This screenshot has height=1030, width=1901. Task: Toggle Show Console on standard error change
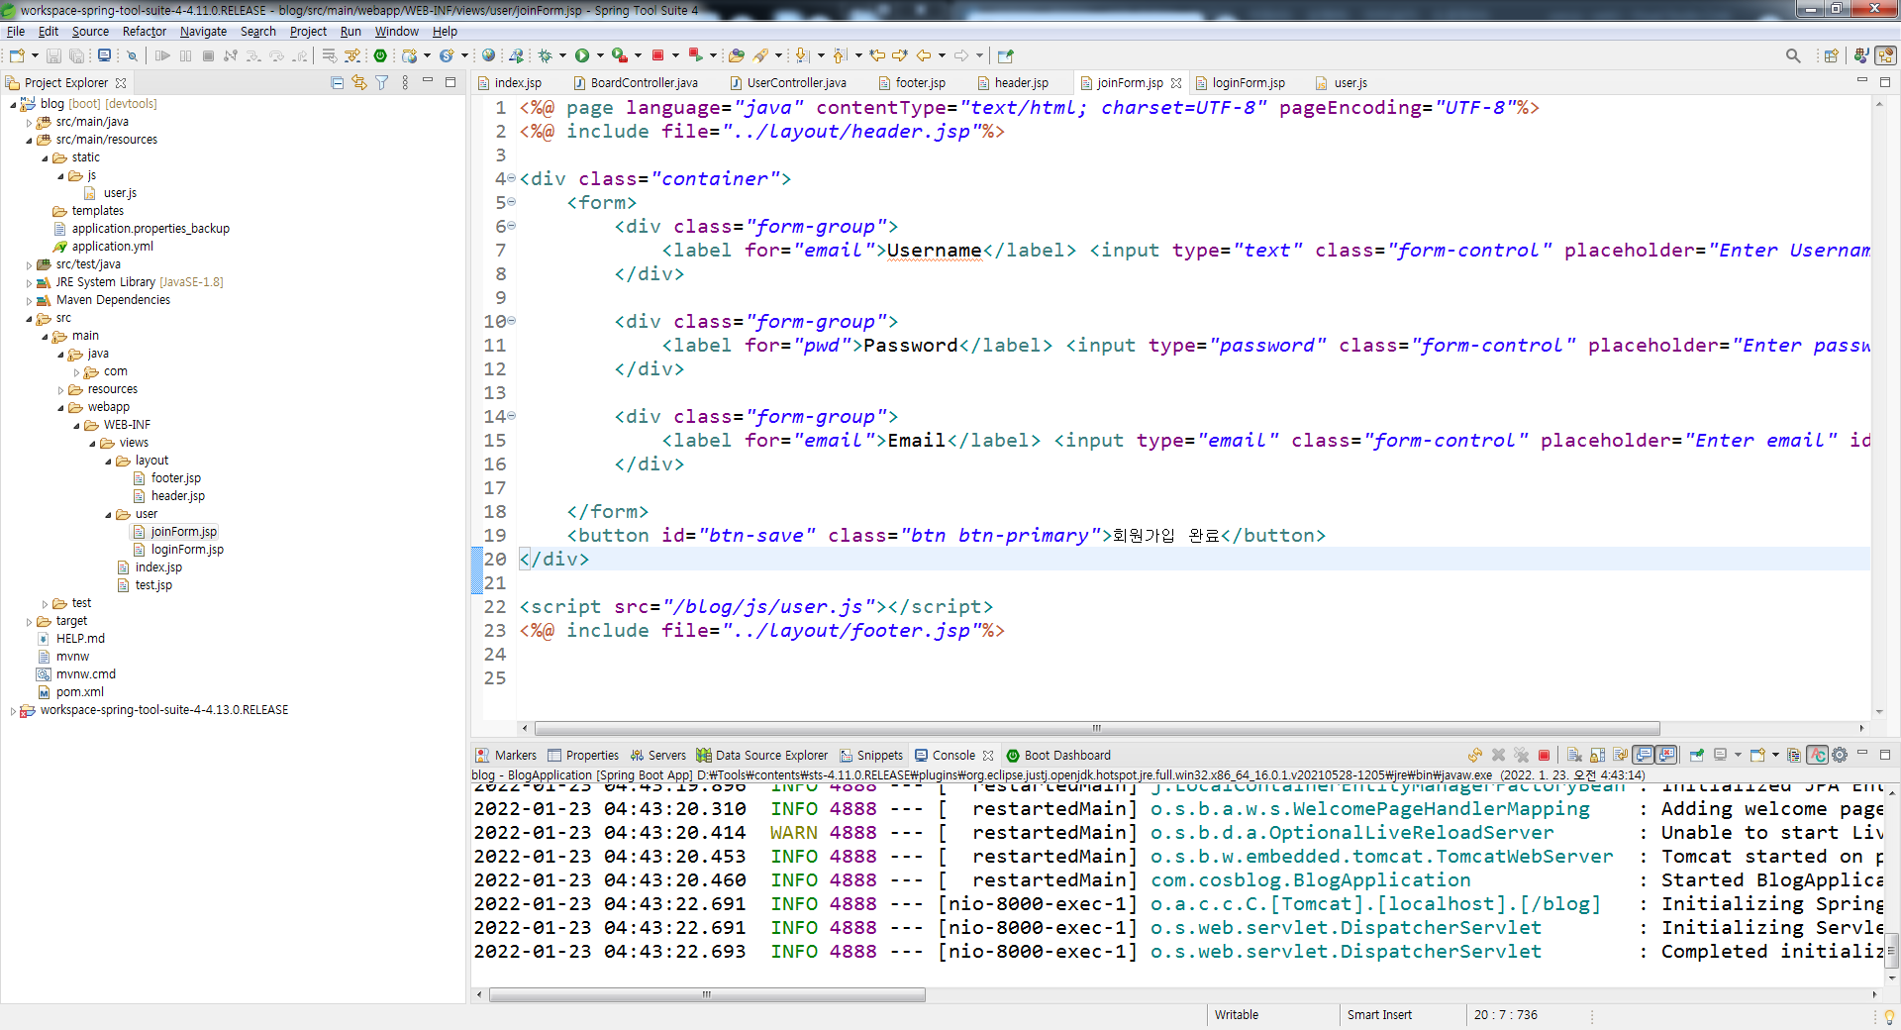1666,755
